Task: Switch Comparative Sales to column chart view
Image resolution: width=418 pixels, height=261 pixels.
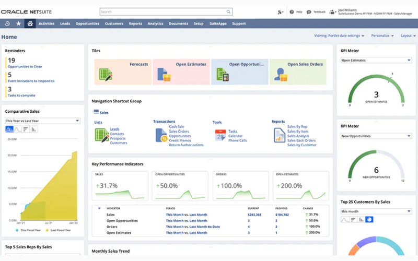Action: tap(34, 129)
